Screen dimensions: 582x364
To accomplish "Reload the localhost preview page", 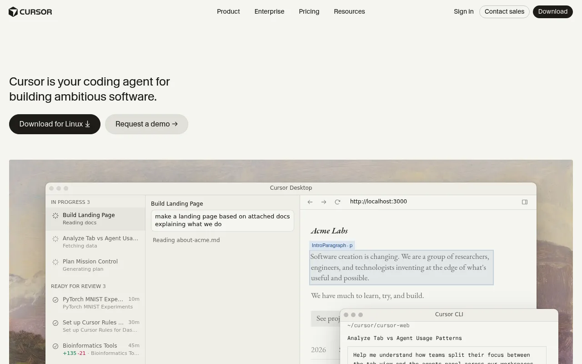I will [x=337, y=202].
